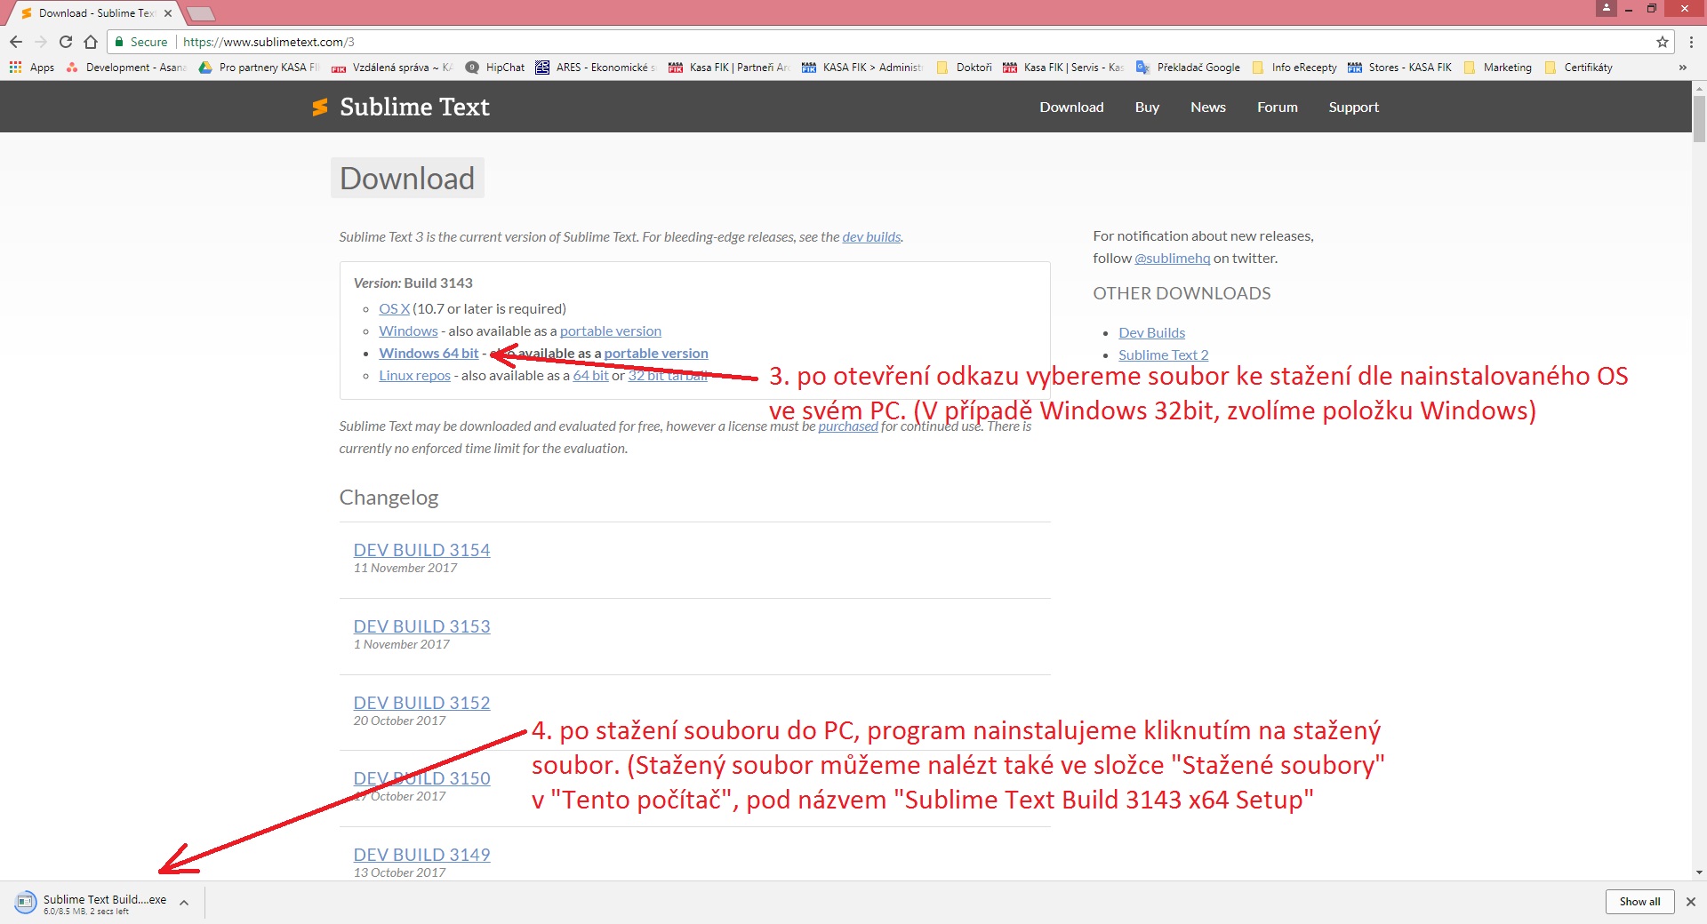Open the Development - Asana bookmark
The image size is (1707, 924).
coord(125,68)
